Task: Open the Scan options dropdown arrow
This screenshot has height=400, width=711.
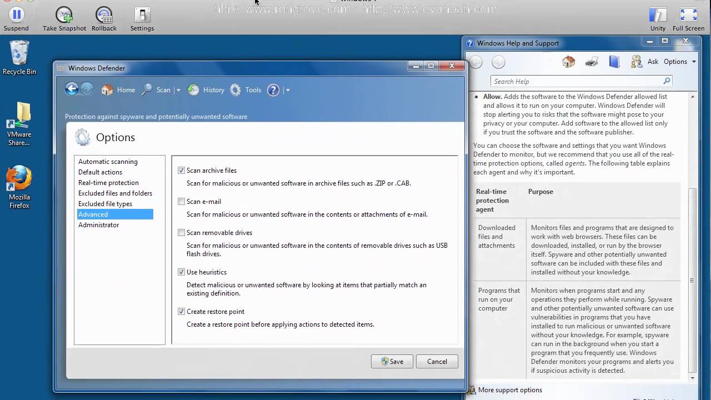Action: click(178, 90)
